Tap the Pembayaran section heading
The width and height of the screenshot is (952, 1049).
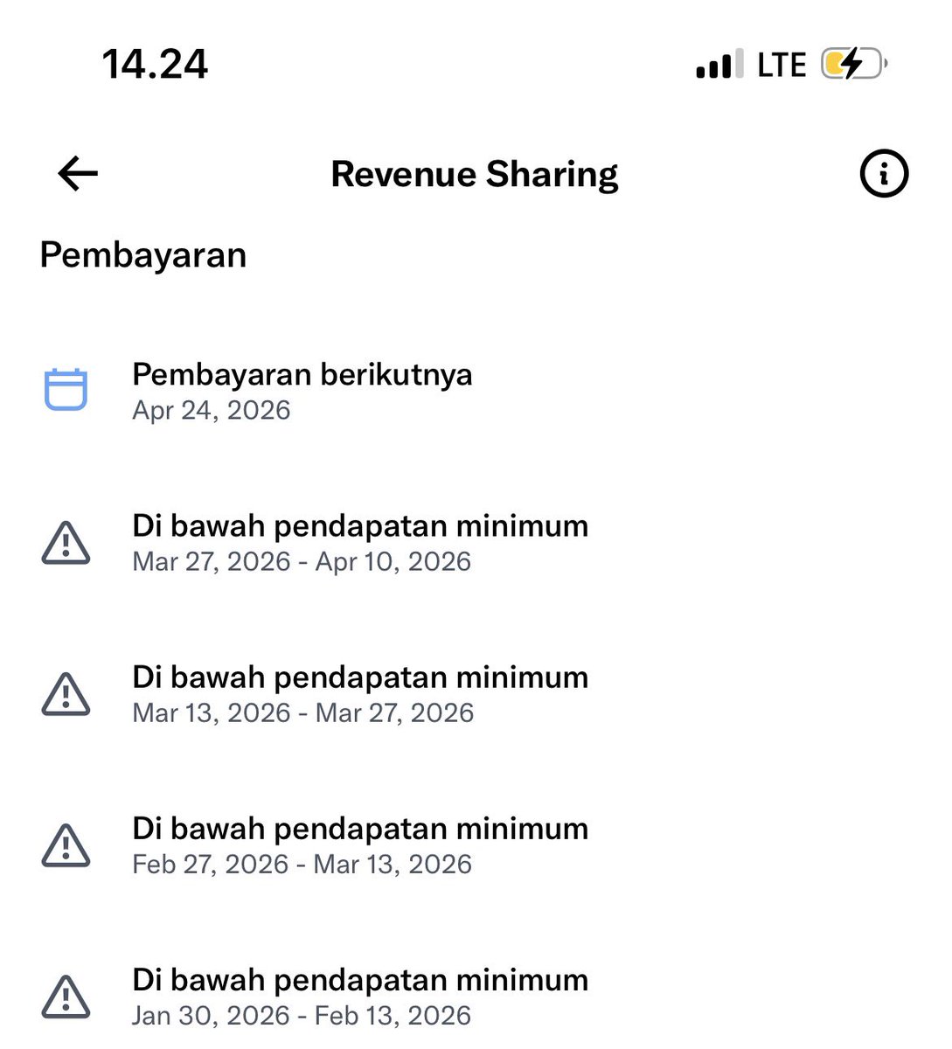pyautogui.click(x=142, y=254)
